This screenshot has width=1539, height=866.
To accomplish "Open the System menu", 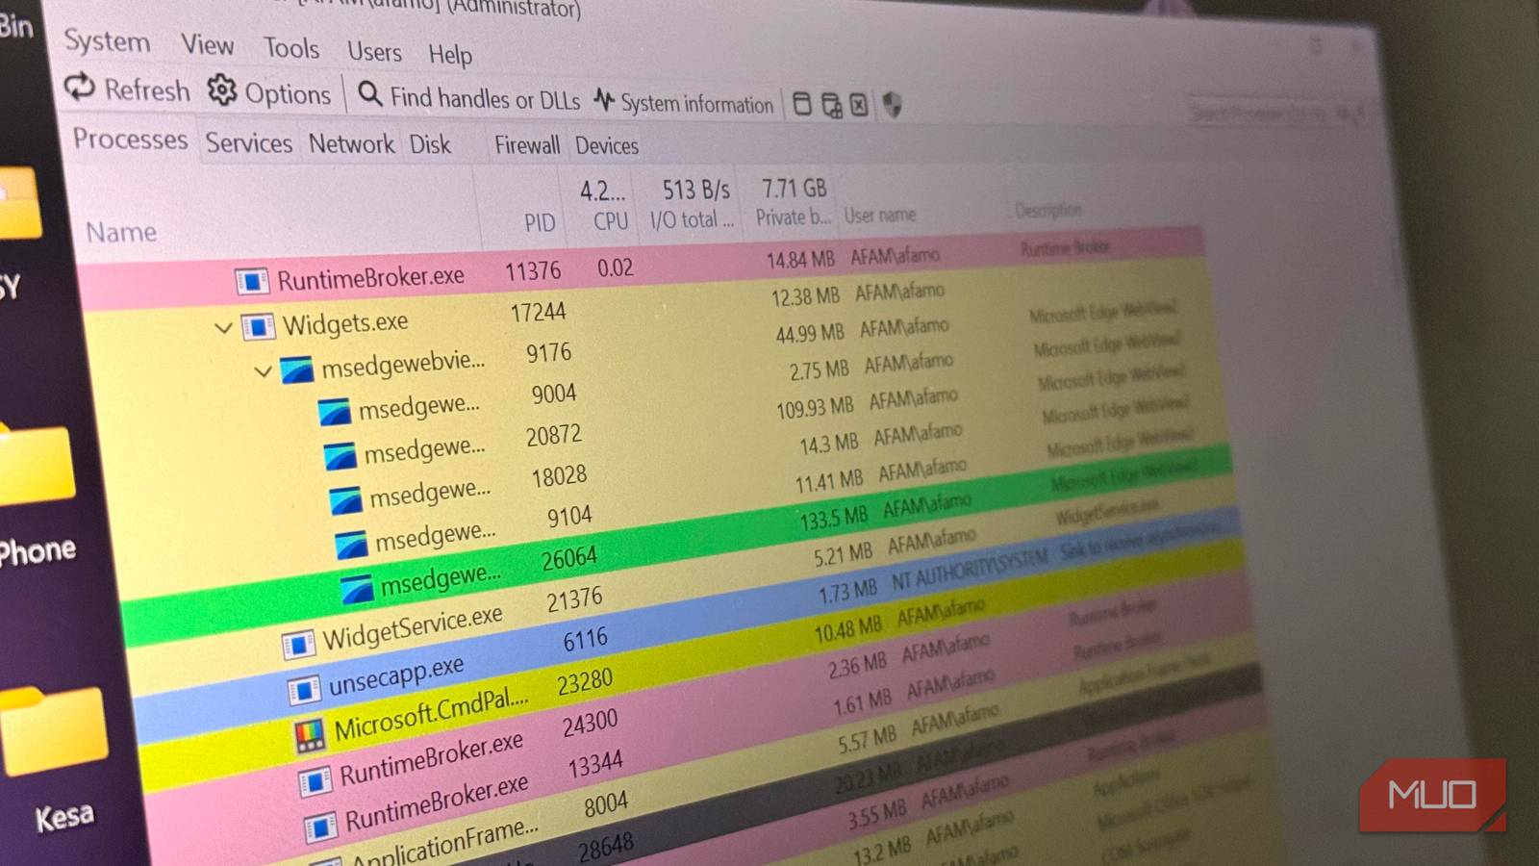I will click(x=107, y=41).
